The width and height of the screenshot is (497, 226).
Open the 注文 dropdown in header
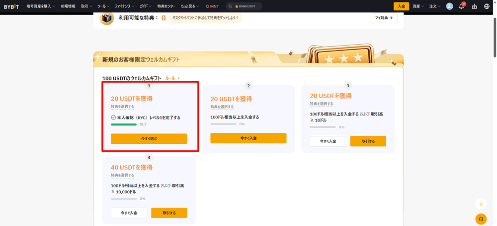pos(435,6)
